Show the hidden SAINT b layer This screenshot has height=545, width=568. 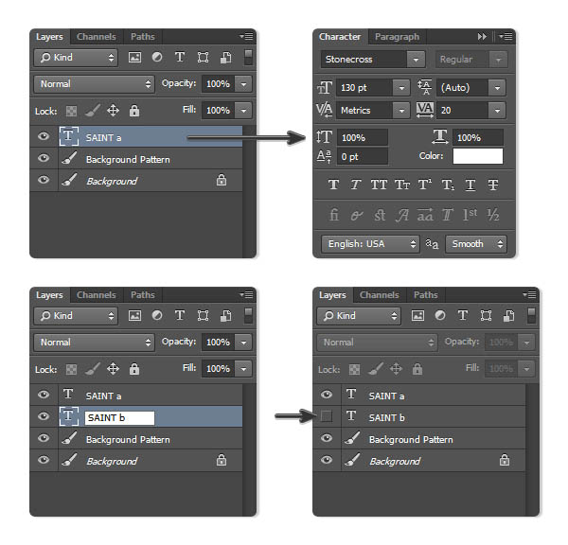pos(327,416)
